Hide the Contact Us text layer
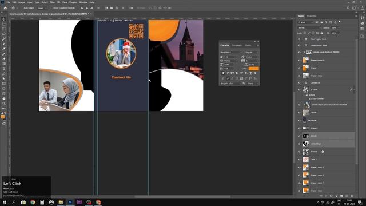366x206 pixels. 299,82
